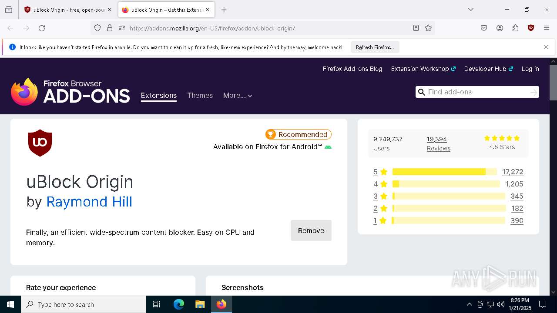Viewport: 557px width, 313px height.
Task: Click the Recommended badge
Action: pos(299,134)
